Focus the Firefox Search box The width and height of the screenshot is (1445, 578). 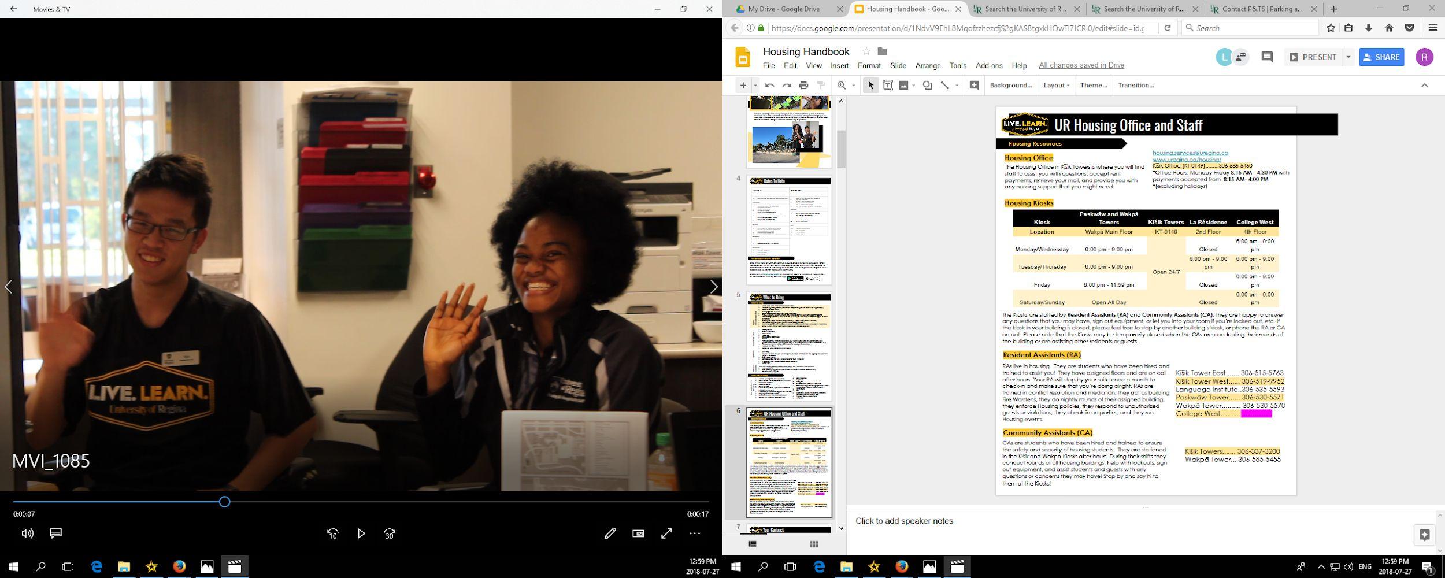[1250, 28]
